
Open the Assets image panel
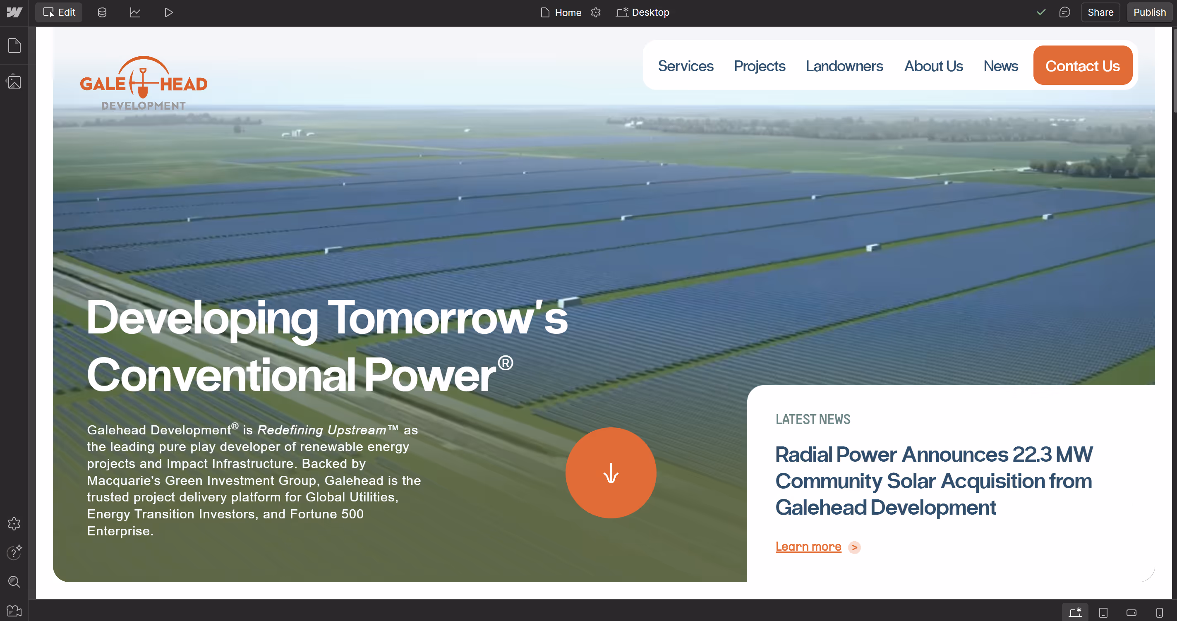pos(14,82)
